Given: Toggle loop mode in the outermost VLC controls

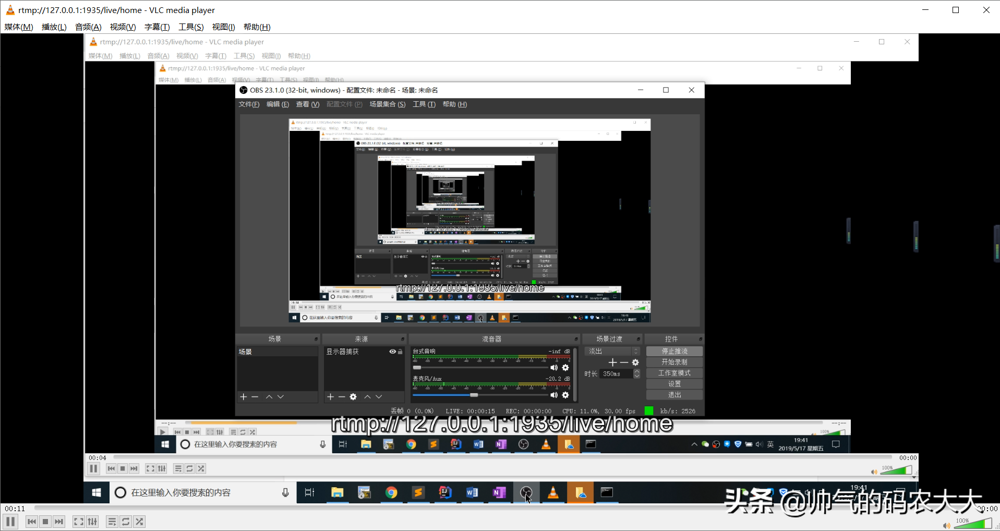Looking at the screenshot, I should tap(126, 522).
